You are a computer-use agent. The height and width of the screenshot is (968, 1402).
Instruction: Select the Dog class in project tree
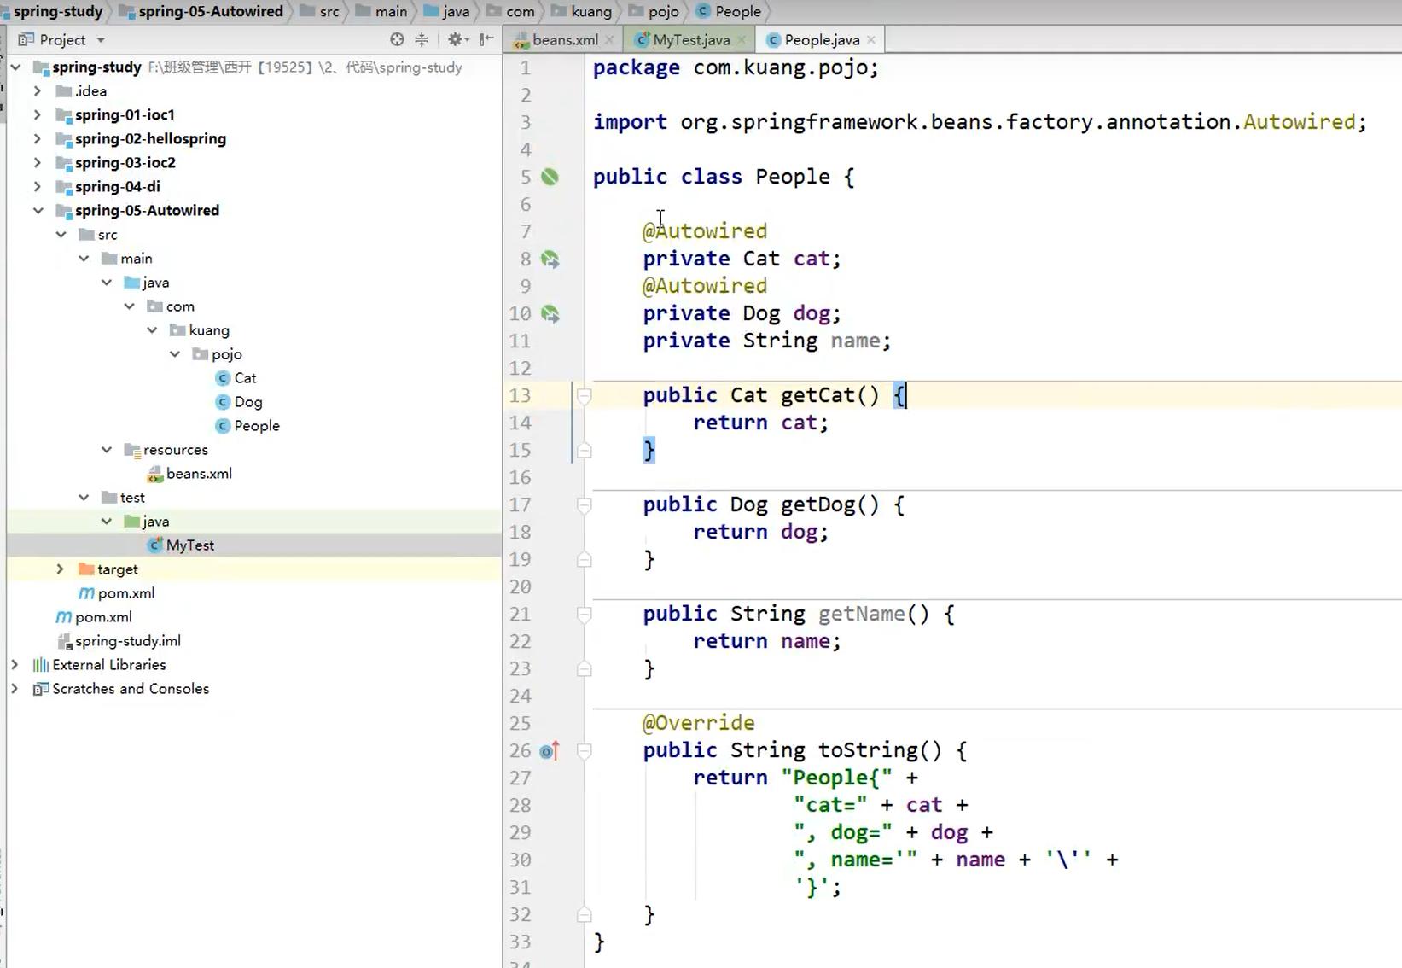[x=248, y=401]
